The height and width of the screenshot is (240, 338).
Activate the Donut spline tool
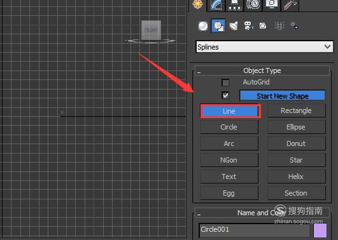click(x=296, y=143)
